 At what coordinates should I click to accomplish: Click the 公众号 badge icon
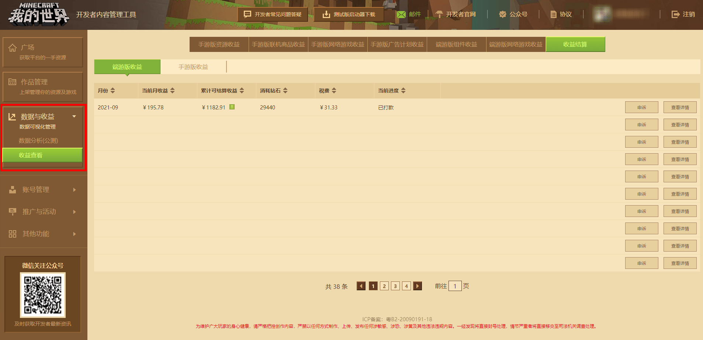502,14
